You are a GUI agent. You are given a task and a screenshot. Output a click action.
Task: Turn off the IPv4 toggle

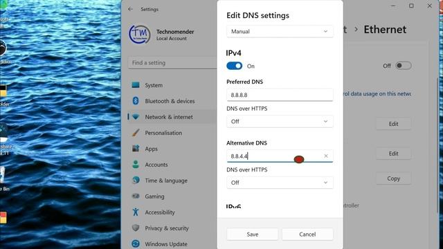click(x=234, y=66)
